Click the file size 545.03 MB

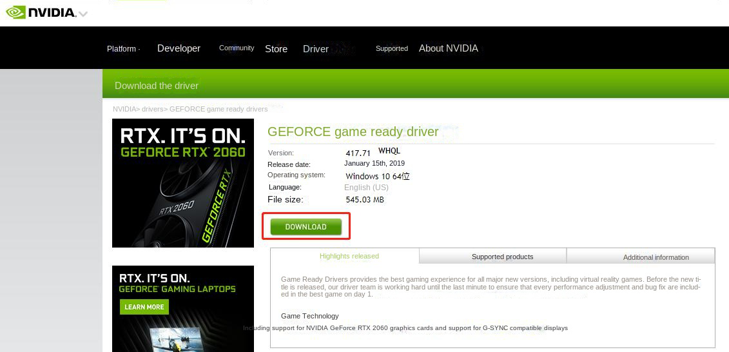pyautogui.click(x=365, y=200)
